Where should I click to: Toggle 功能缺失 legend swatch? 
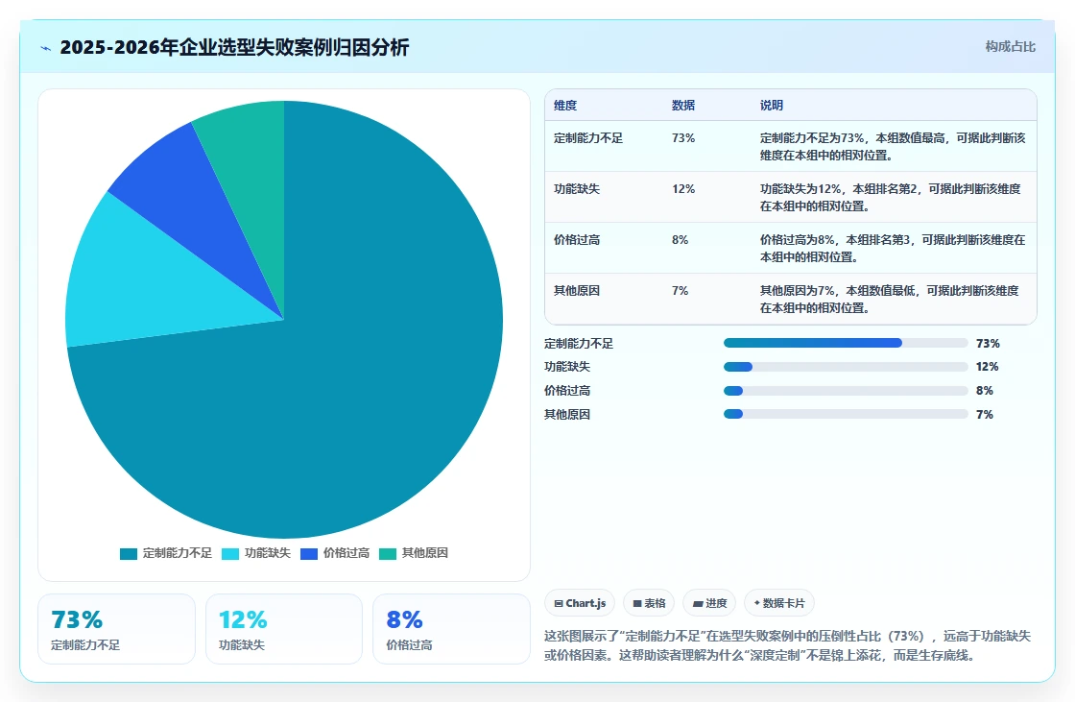pos(230,554)
